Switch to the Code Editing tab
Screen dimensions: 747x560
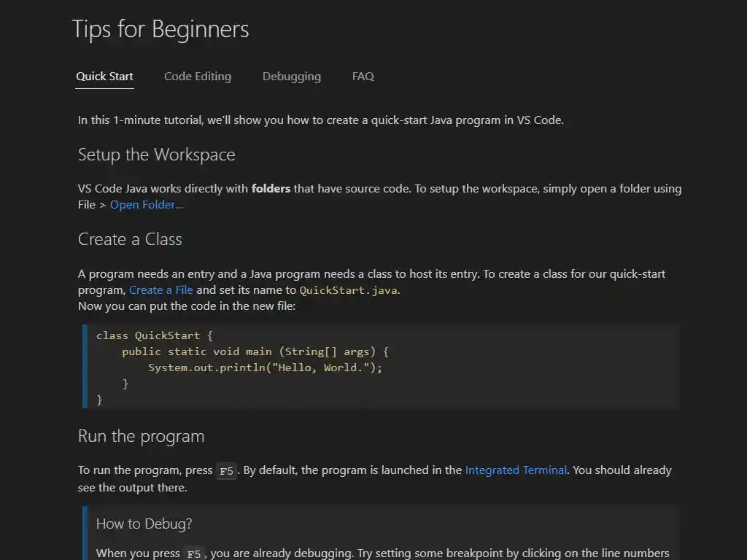pyautogui.click(x=197, y=76)
